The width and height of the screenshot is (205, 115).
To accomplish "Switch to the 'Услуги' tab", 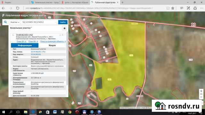I will click(x=52, y=45).
